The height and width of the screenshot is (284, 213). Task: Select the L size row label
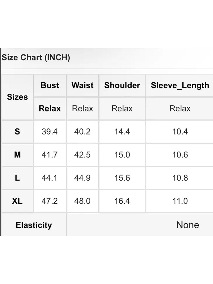point(18,178)
